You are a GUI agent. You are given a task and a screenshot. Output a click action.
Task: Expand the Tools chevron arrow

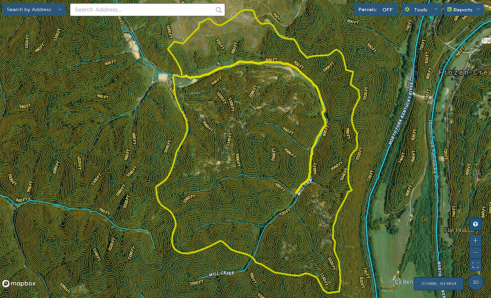(x=436, y=10)
